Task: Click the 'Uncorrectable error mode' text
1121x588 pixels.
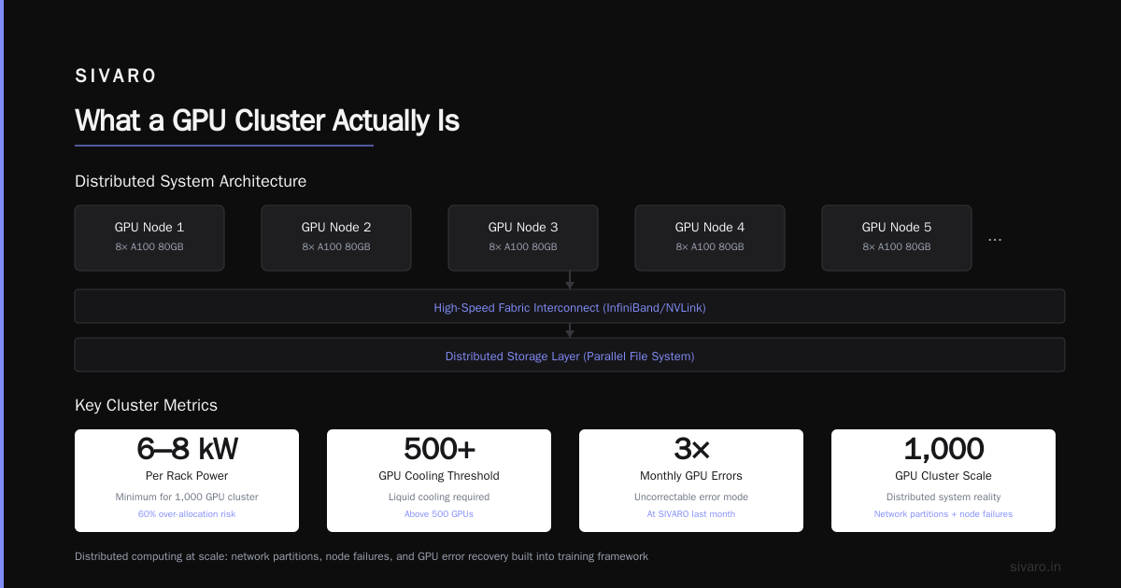Action: (x=691, y=497)
